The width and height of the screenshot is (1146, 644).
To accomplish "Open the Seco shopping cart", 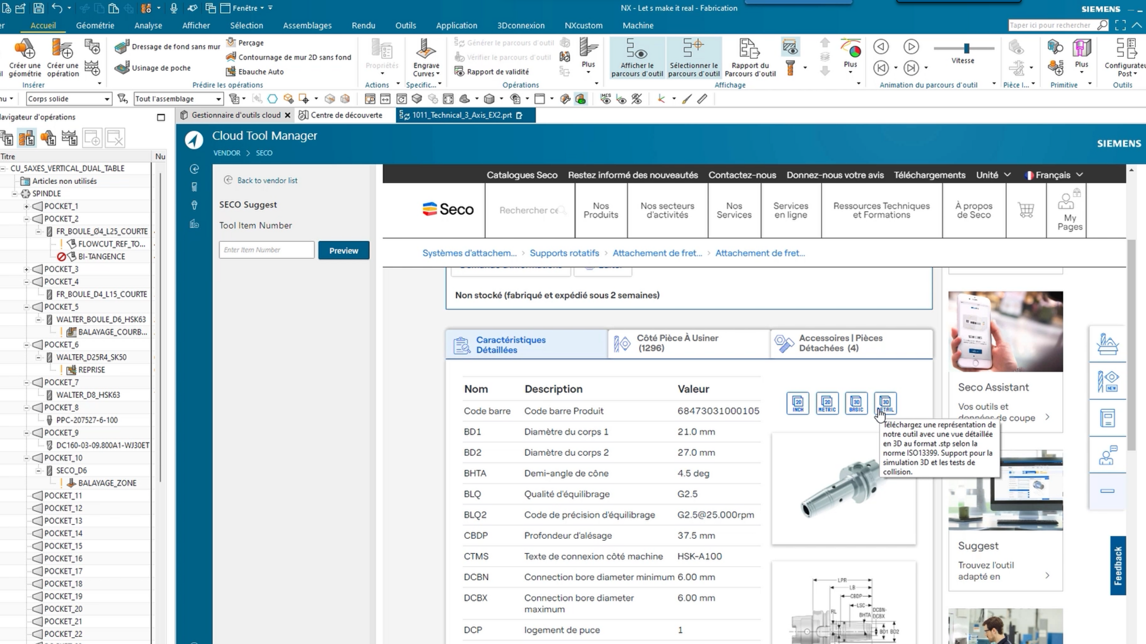I will (1026, 210).
